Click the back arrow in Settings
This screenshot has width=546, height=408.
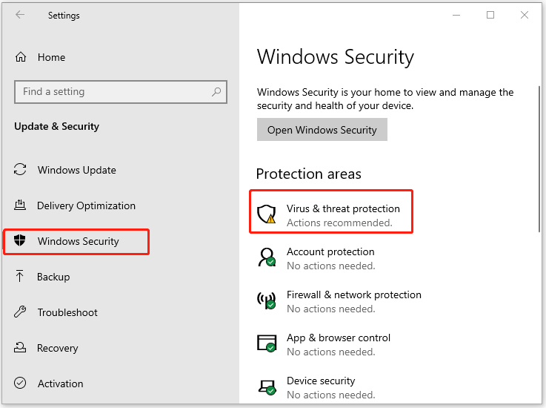(20, 15)
